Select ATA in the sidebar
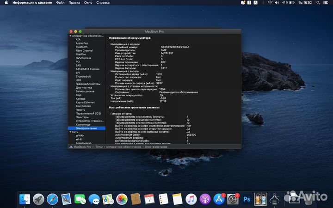The width and height of the screenshot is (333, 208). pos(78,39)
